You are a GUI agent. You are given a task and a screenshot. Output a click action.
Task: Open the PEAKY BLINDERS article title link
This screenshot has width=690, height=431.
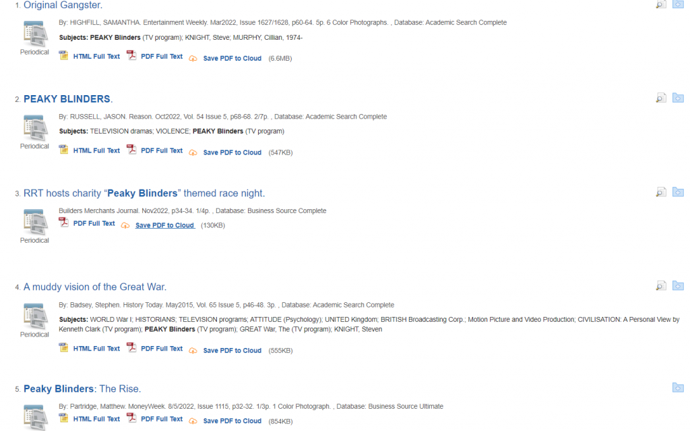click(x=68, y=99)
